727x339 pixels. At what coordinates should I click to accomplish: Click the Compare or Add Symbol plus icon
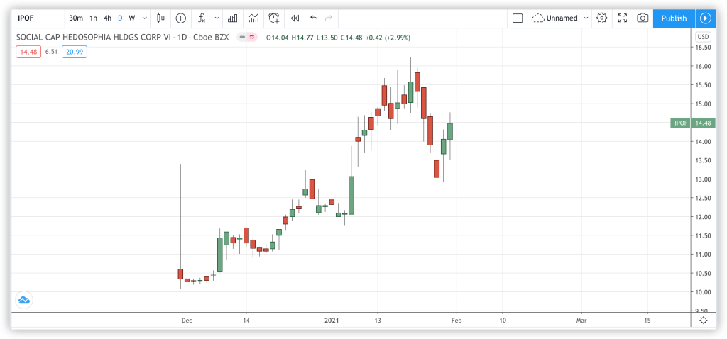(181, 18)
